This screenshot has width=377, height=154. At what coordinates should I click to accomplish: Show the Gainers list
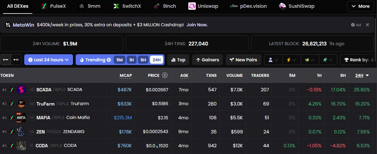pos(208,60)
